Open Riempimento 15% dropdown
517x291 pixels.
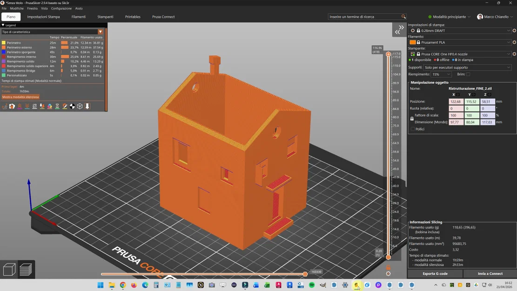point(441,74)
